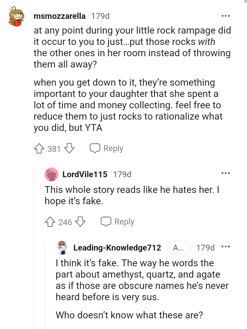Click the 179d timestamp on msmozzarella's comment
247x329 pixels.
pyautogui.click(x=100, y=15)
